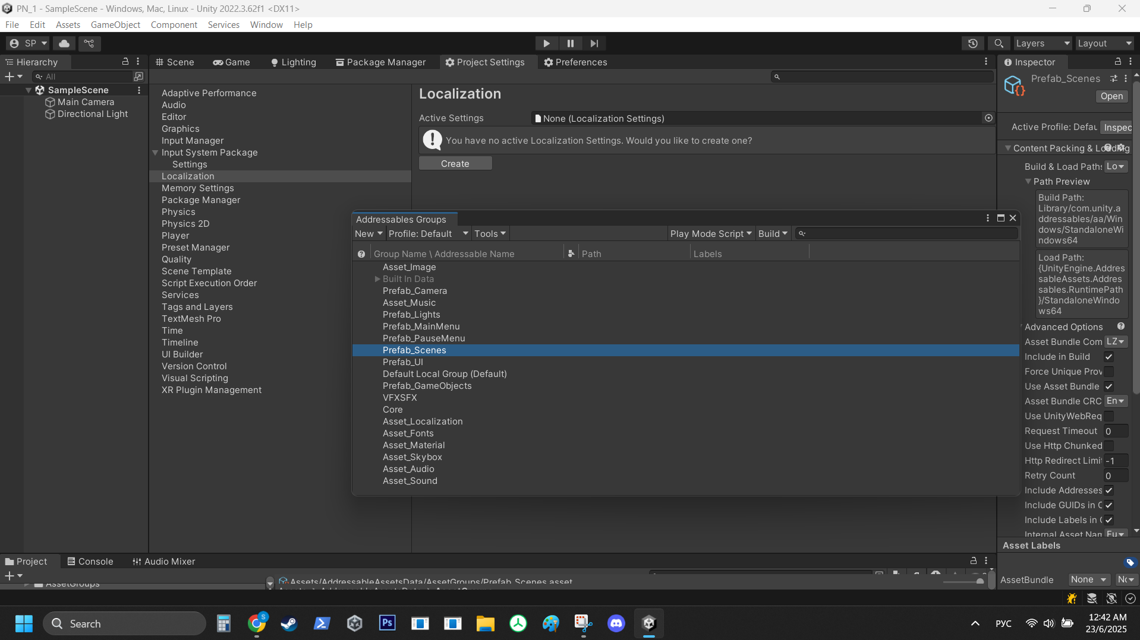Toggle Use Asset Bundle Cache checkbox

[x=1109, y=386]
